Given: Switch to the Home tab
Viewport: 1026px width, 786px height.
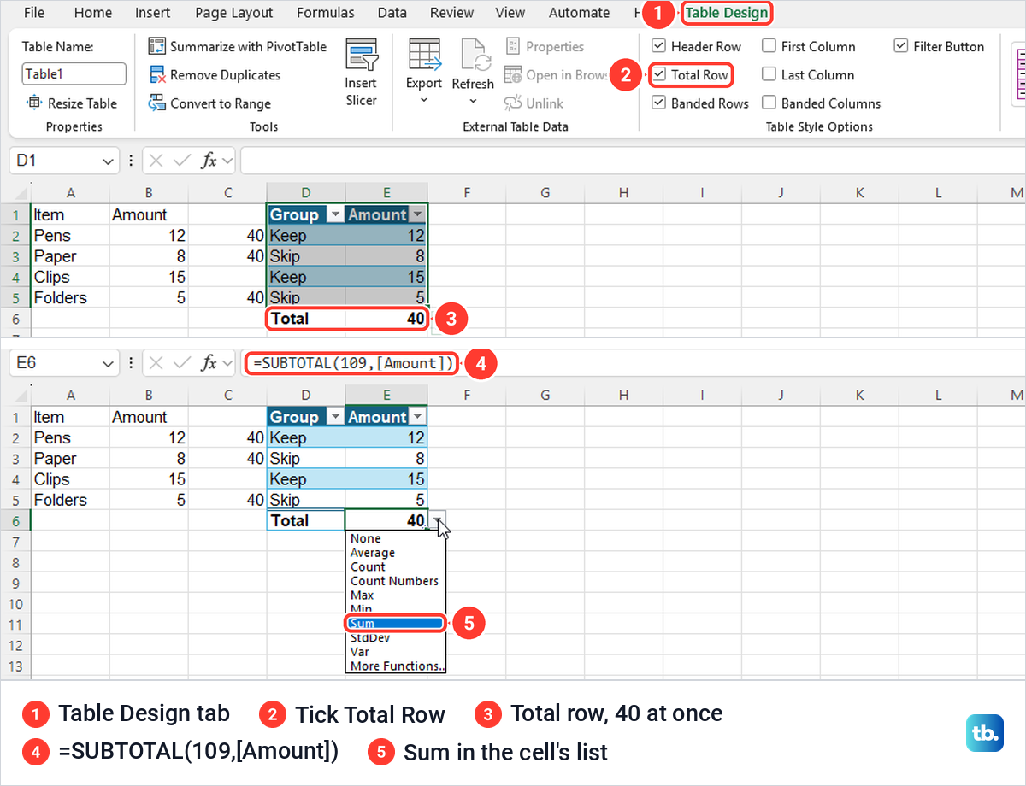Looking at the screenshot, I should point(92,13).
